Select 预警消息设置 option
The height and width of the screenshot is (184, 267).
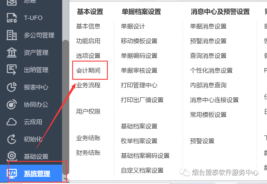pos(208,41)
